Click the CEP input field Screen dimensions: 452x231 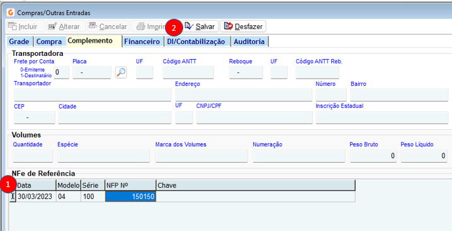35,117
